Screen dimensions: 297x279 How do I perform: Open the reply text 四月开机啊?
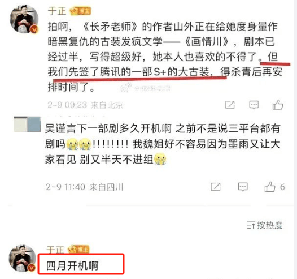coord(72,266)
